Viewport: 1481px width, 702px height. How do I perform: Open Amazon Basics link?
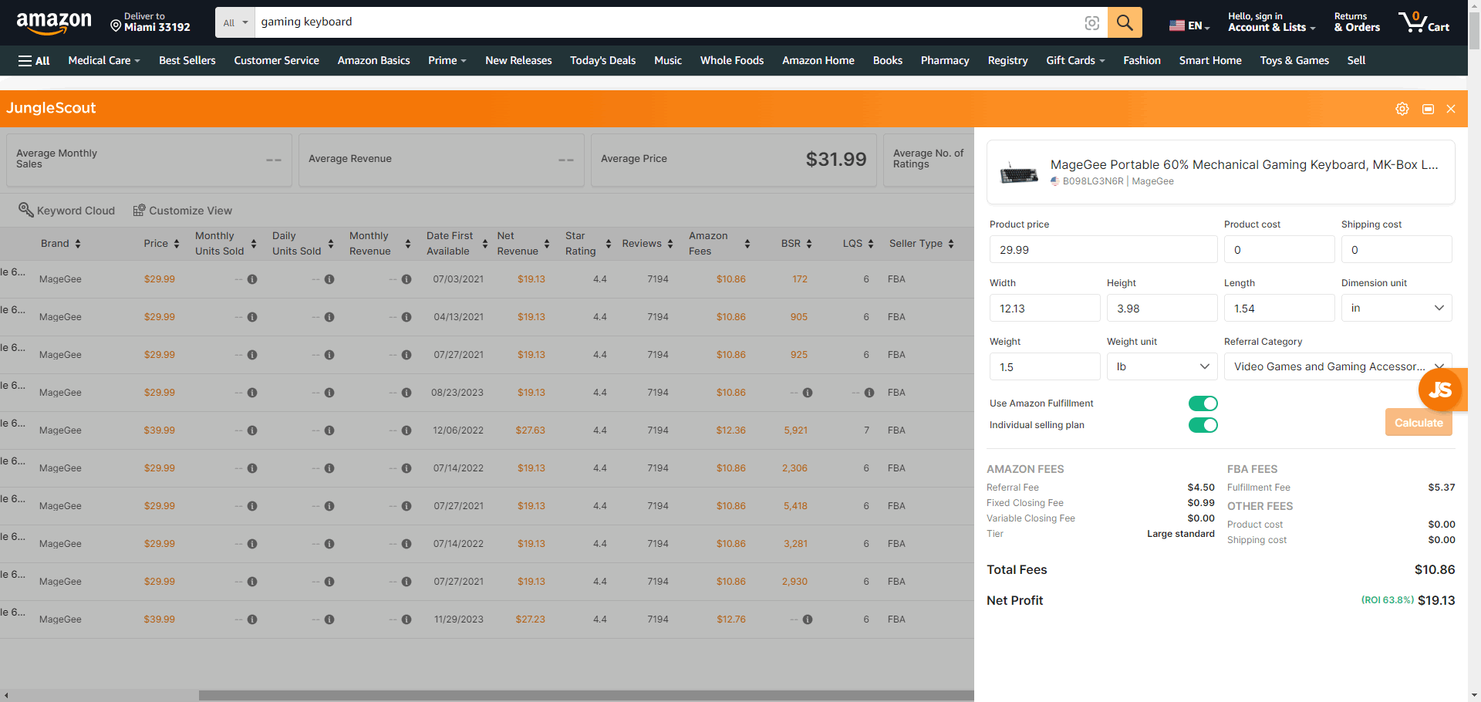[x=373, y=61]
